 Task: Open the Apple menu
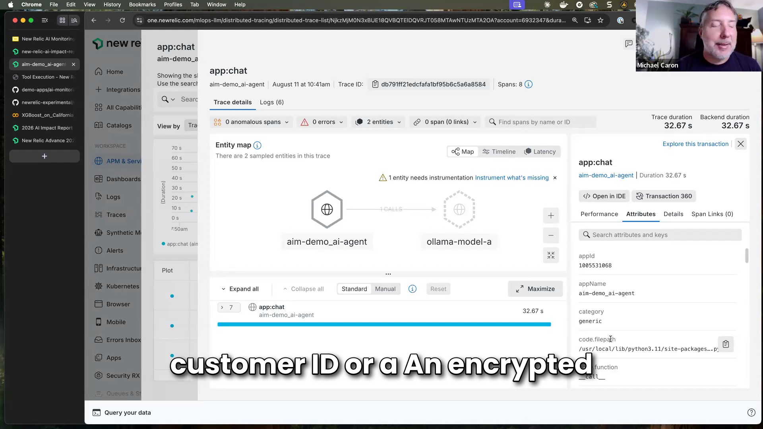tap(11, 5)
